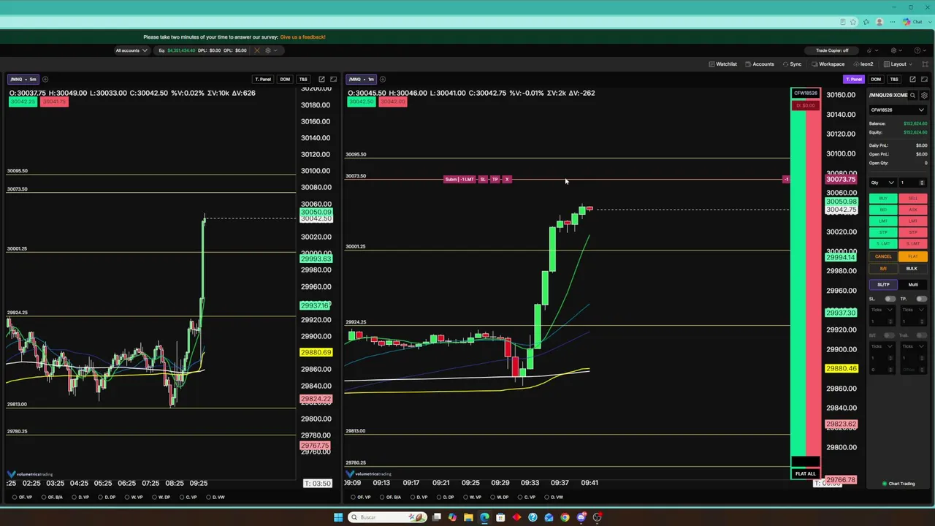Click the Sync button
Image resolution: width=935 pixels, height=526 pixels.
coord(792,64)
